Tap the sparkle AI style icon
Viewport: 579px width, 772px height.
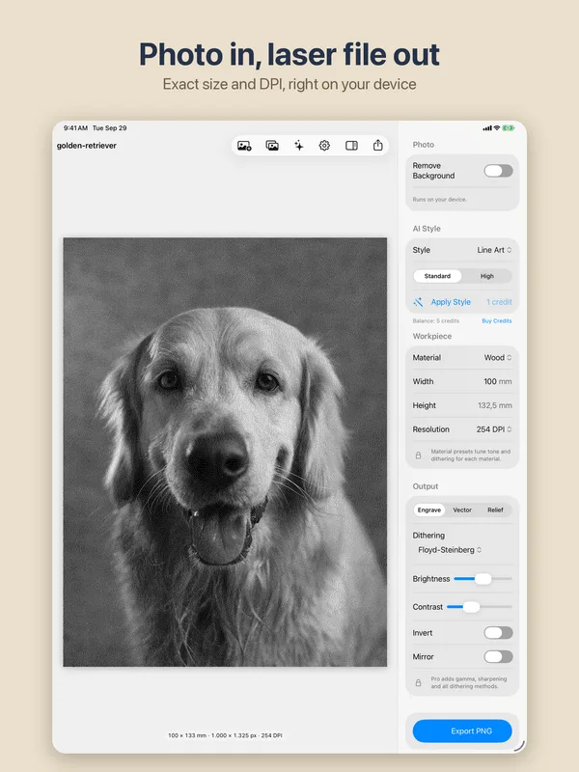click(x=299, y=146)
